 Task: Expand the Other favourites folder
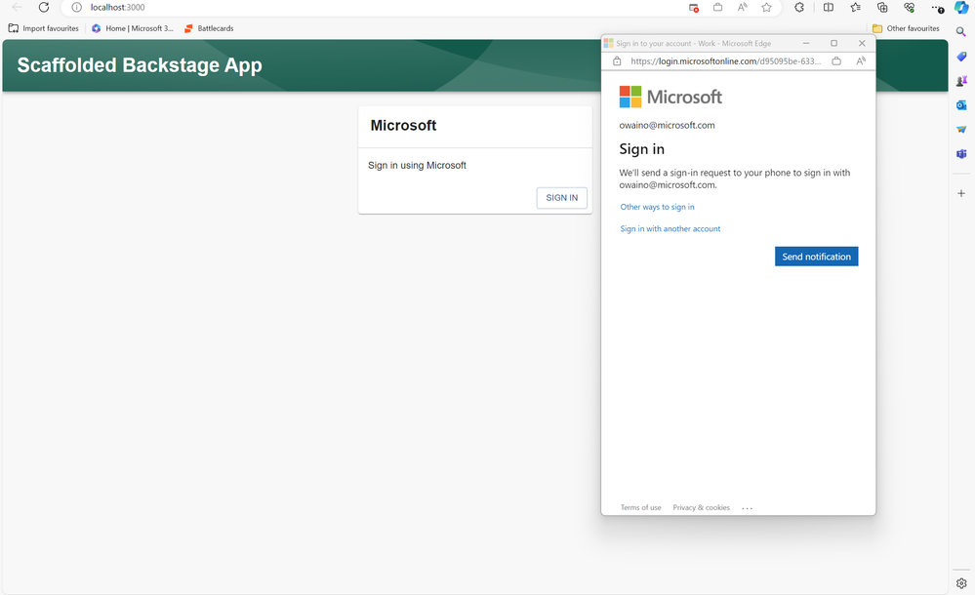[906, 28]
